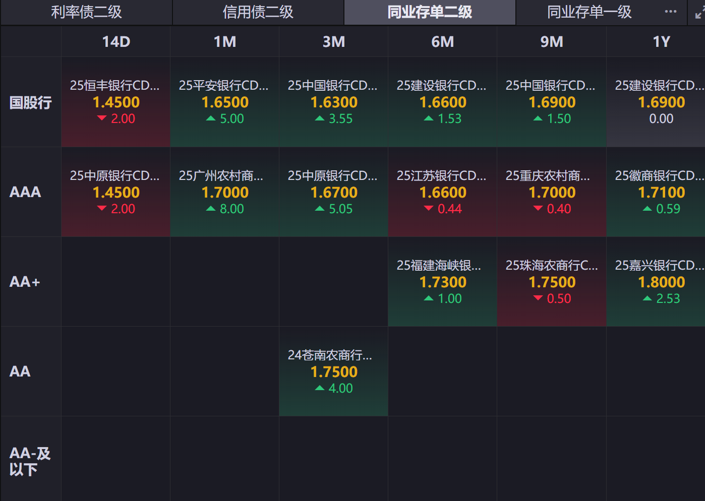This screenshot has width=705, height=501.
Task: Click the 1M column header
Action: (225, 41)
